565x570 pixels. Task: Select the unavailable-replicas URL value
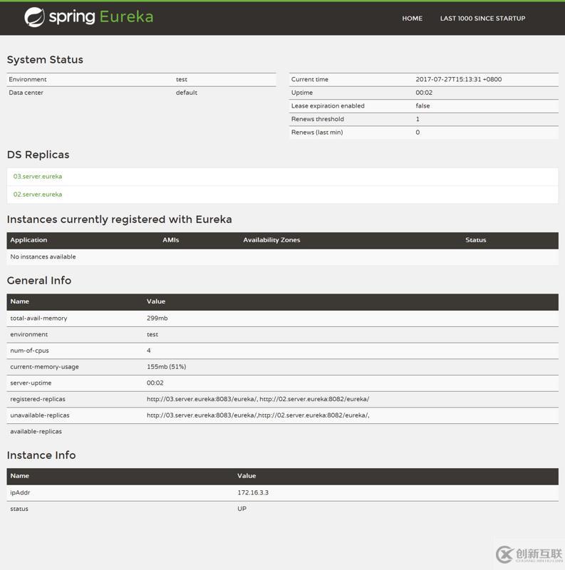tap(258, 415)
